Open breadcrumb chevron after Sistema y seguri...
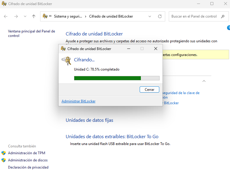The width and height of the screenshot is (230, 173). [x=86, y=16]
